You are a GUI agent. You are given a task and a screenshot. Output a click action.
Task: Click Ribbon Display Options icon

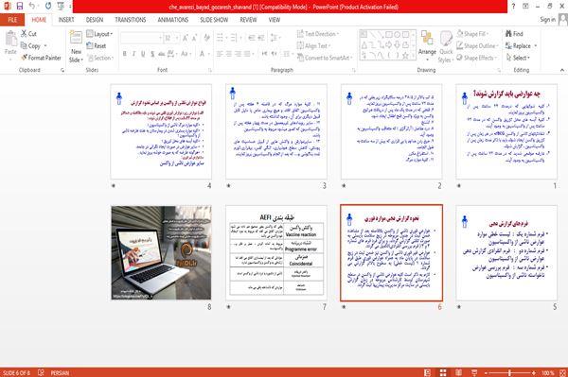(525, 6)
